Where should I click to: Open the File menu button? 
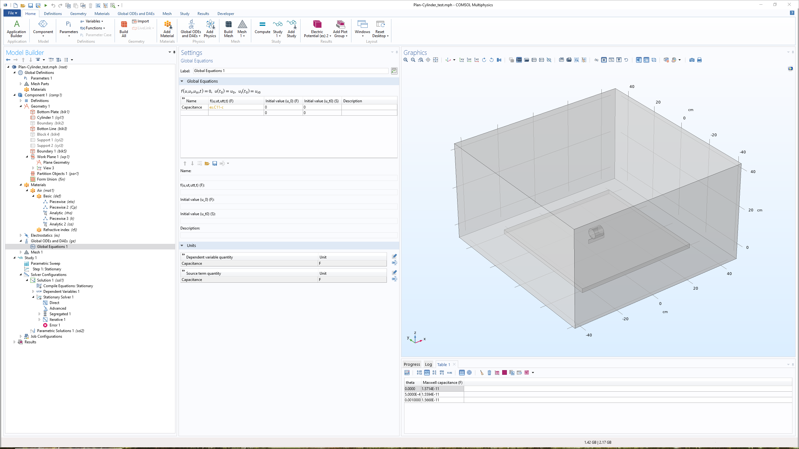pos(12,13)
